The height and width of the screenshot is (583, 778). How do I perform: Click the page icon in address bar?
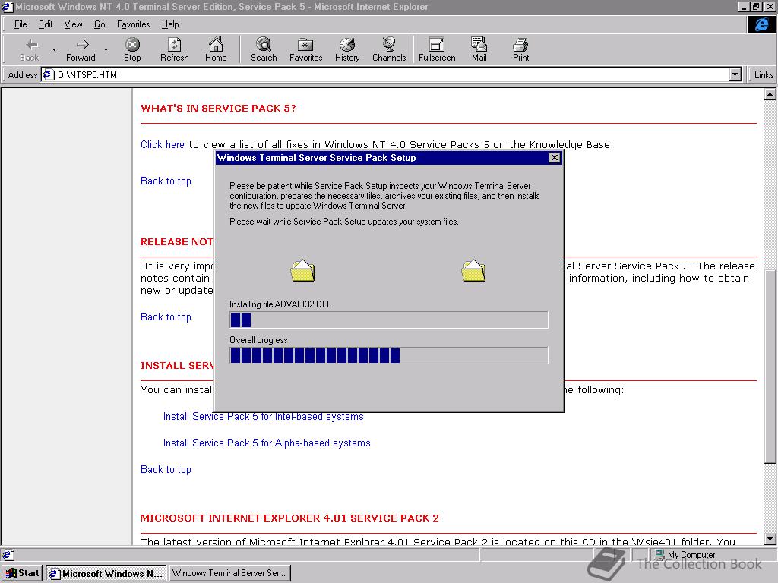click(x=48, y=75)
